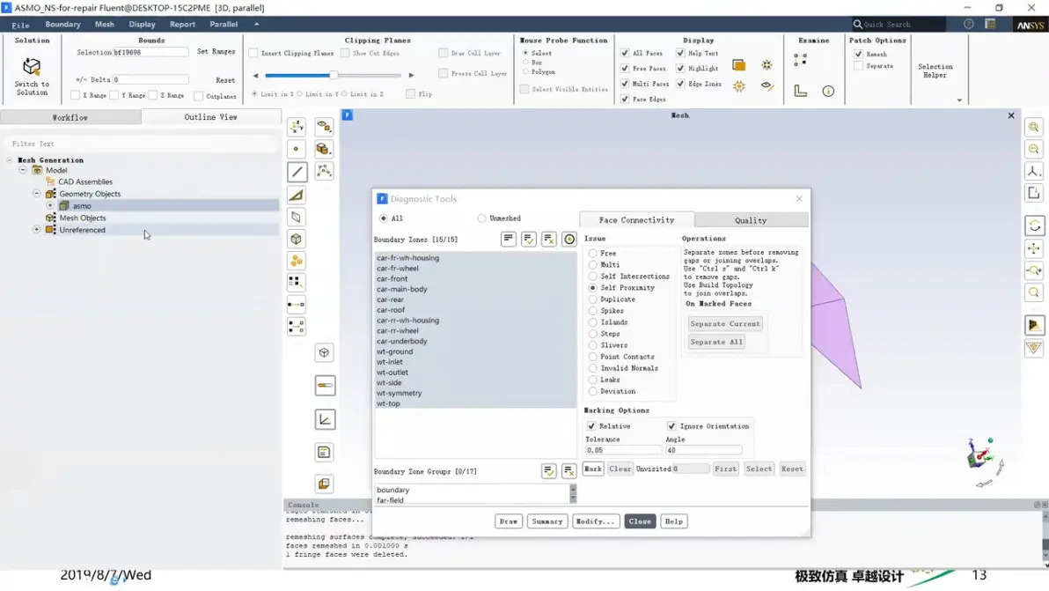1049x591 pixels.
Task: Toggle the Remesh checkbox in Patch Options
Action: [x=858, y=54]
